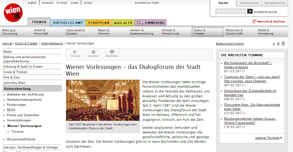The image size is (293, 152).
Task: Click the Vorlesen speaker icon
Action: click(x=75, y=52)
